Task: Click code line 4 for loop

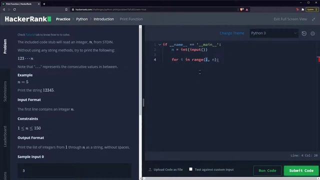Action: 195,59
